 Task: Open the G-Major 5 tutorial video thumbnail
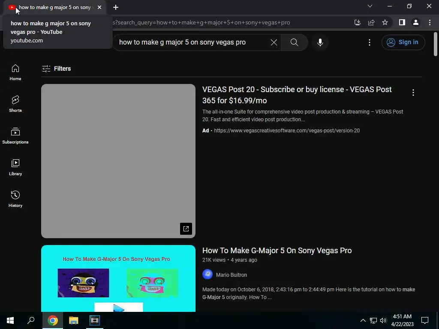tap(118, 278)
